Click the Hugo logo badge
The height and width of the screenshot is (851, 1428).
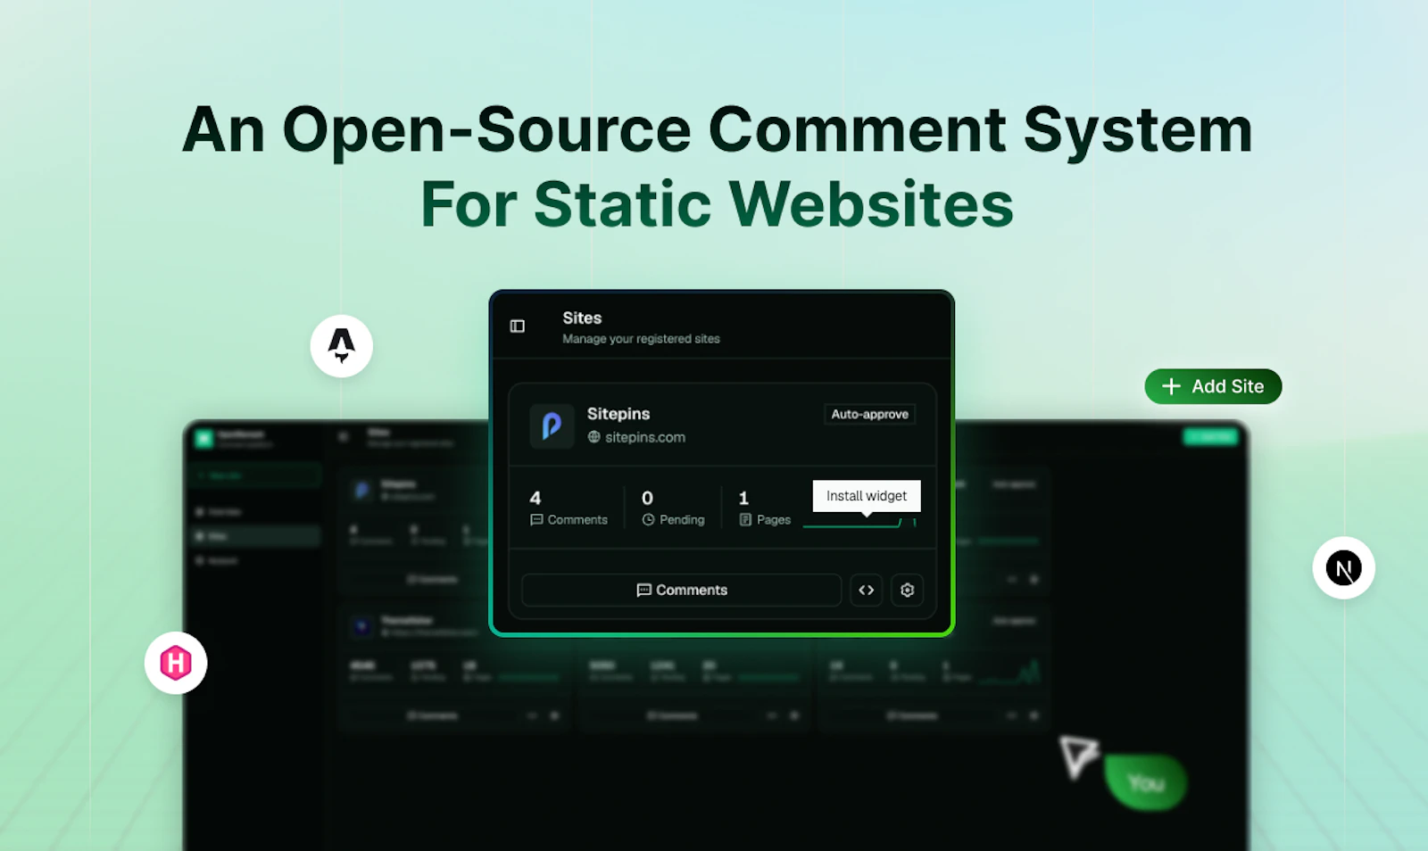(x=176, y=663)
